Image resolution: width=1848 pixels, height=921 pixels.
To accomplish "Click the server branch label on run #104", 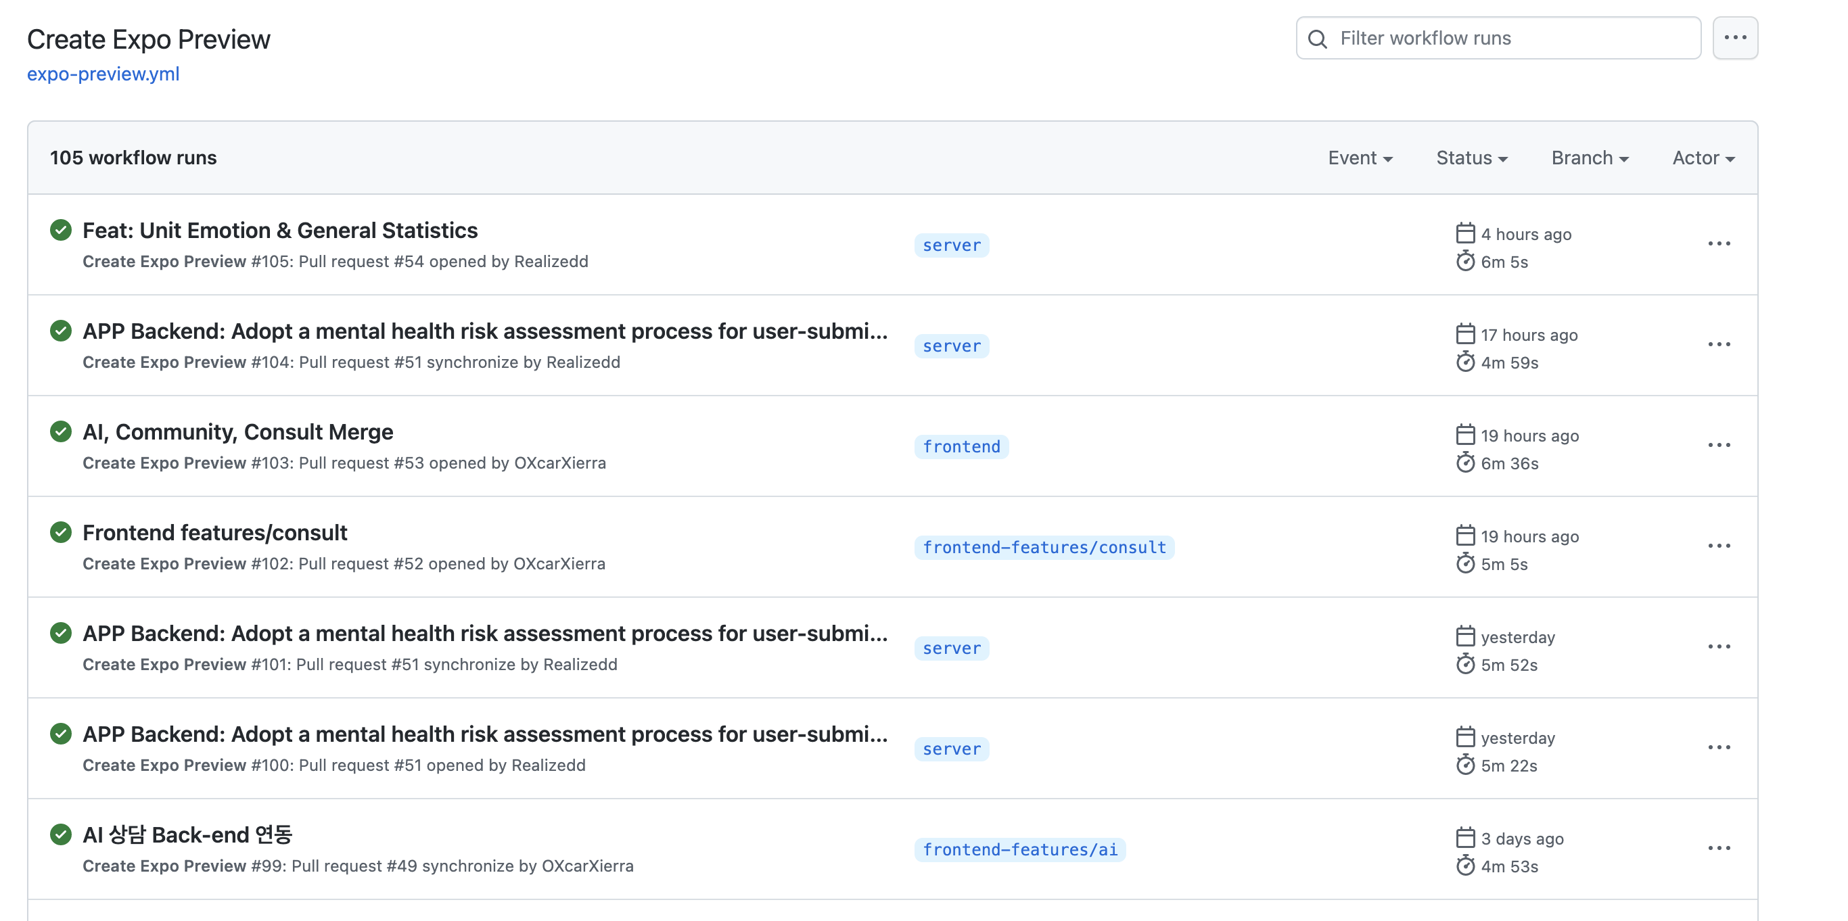I will point(951,346).
